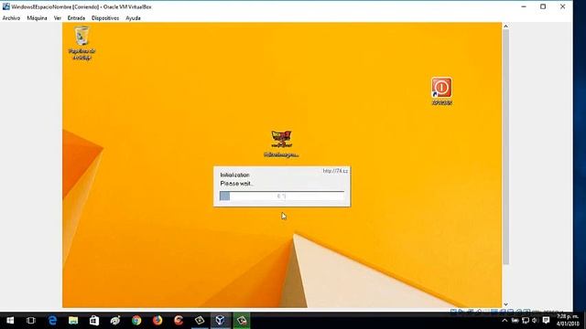Click the 'Initialization' label in dialog
Viewport: 586px width, 329px height.
[x=234, y=175]
